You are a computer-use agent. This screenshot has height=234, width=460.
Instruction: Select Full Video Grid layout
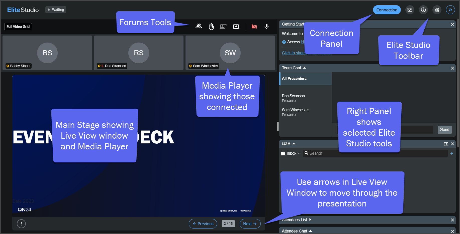[x=18, y=27]
